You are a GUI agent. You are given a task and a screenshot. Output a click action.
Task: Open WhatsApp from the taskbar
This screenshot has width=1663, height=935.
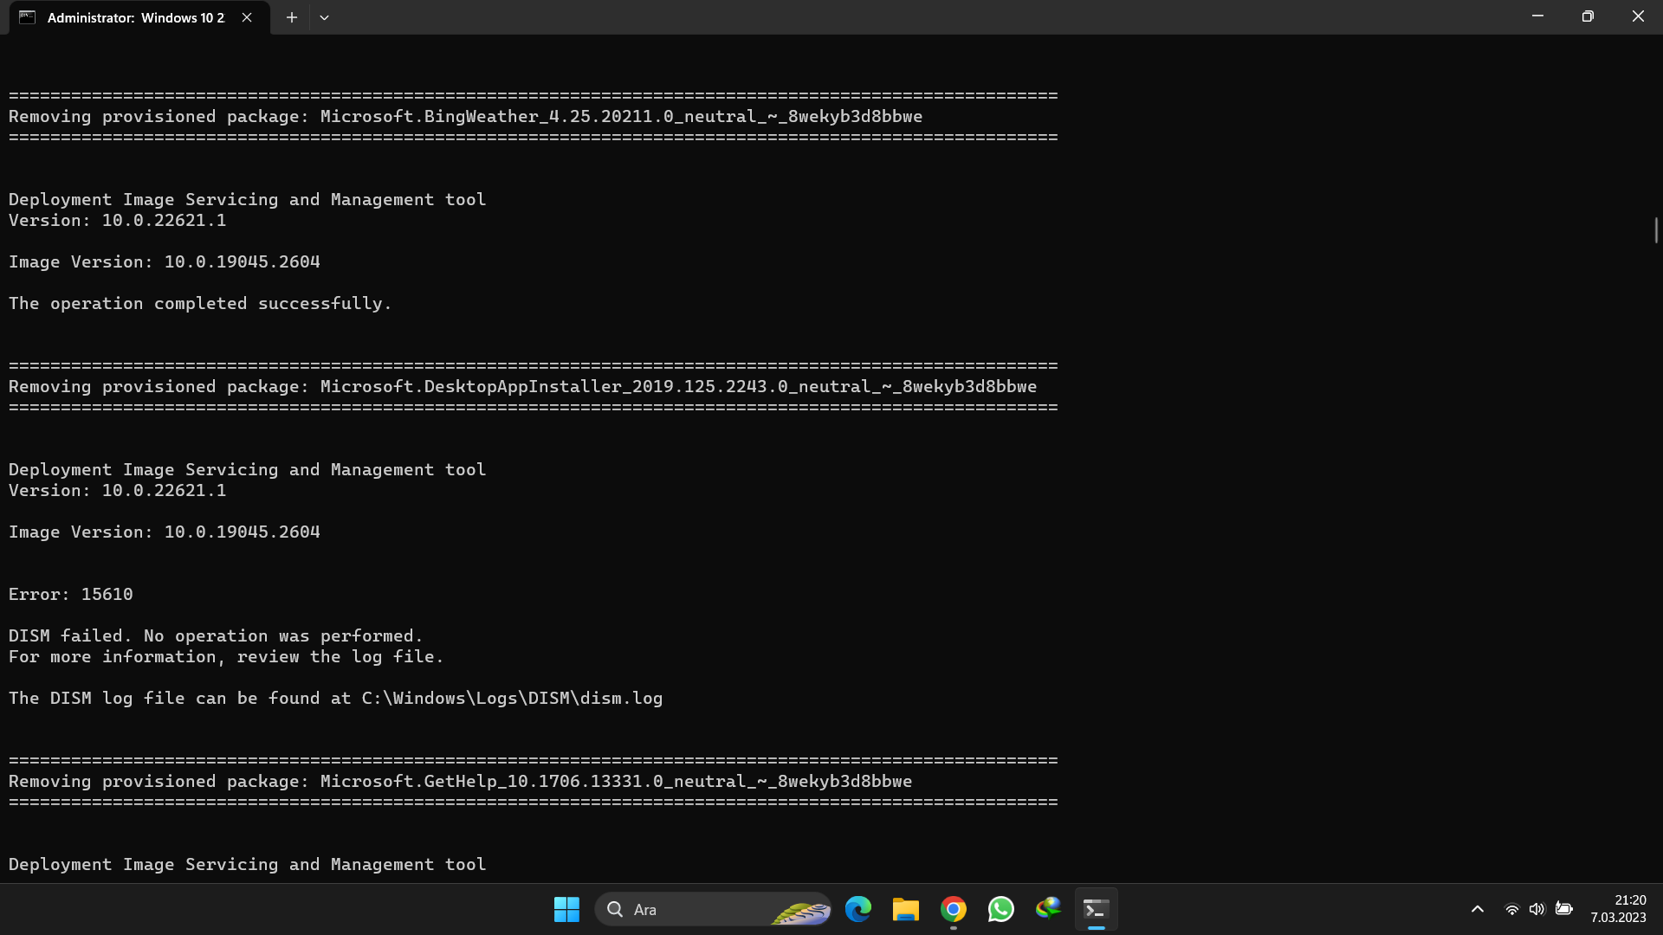click(1001, 909)
